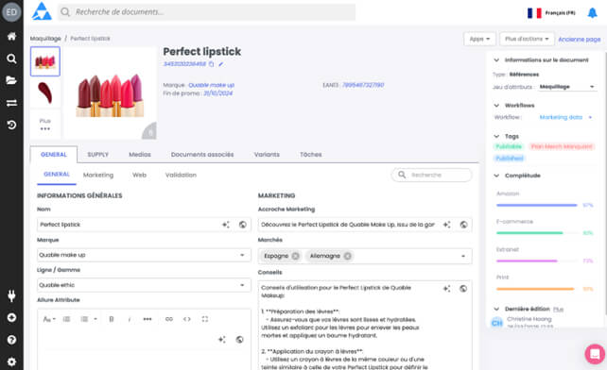Open the Marque dropdown Quable make up
607x370 pixels.
tap(144, 255)
